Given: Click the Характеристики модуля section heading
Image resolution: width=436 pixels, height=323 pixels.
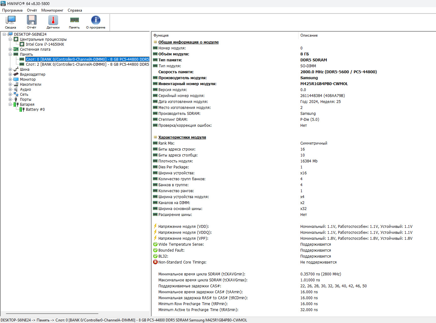Looking at the screenshot, I should (182, 137).
